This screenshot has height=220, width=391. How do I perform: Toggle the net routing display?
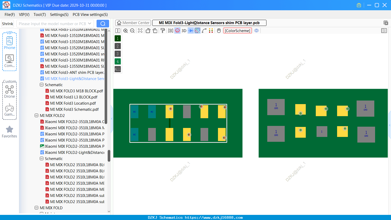(x=197, y=31)
